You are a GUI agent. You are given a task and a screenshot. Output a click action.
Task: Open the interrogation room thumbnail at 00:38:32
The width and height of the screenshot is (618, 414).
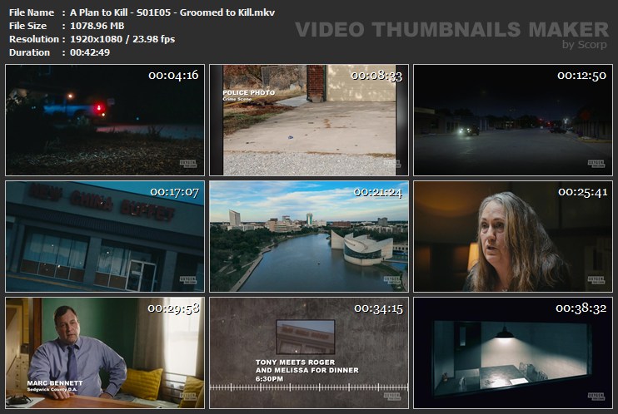(x=513, y=353)
